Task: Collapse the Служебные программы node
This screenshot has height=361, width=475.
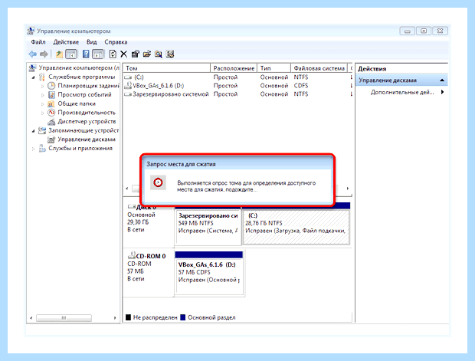Action: pos(33,77)
